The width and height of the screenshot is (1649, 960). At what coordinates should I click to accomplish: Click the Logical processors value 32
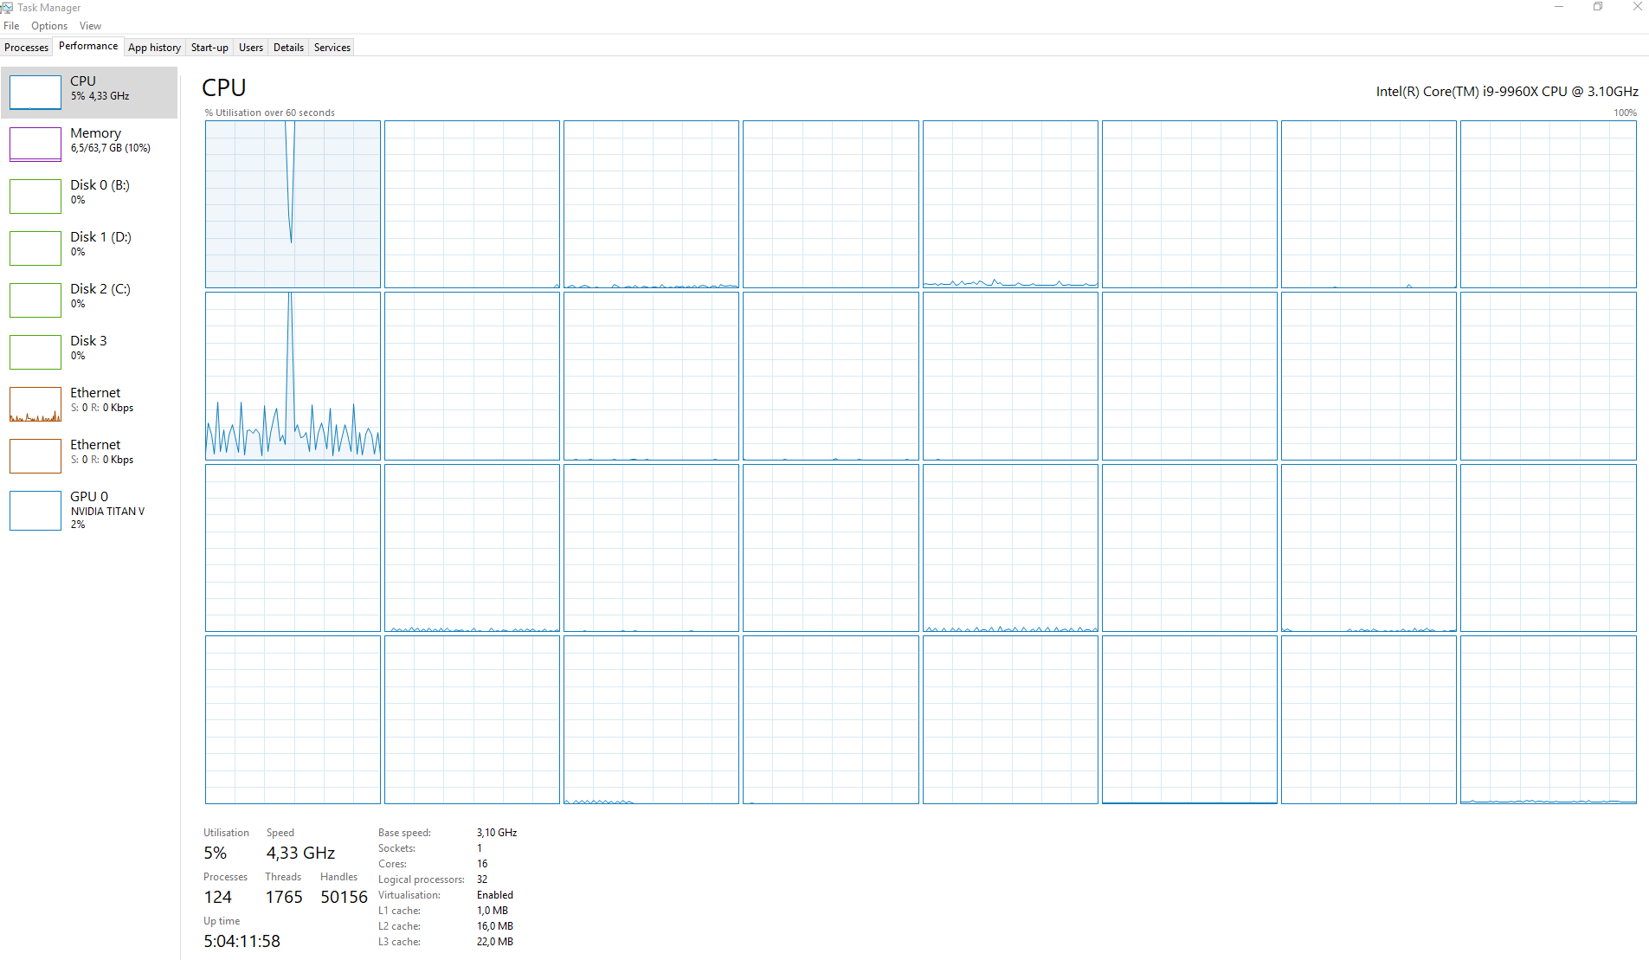[x=482, y=879]
